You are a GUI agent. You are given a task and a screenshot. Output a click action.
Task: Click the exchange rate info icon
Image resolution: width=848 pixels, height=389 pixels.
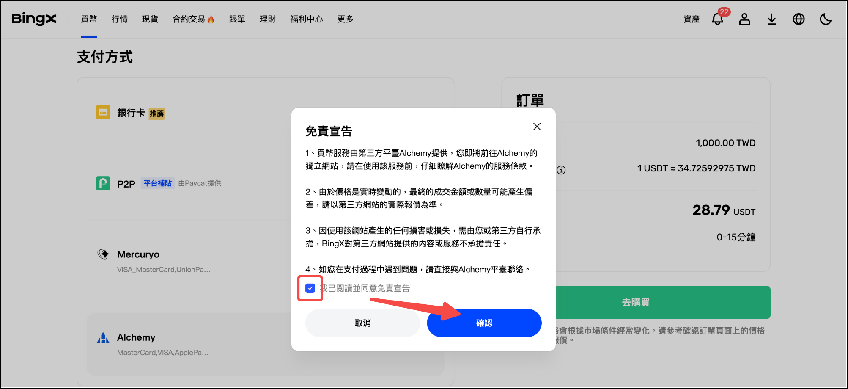tap(561, 170)
